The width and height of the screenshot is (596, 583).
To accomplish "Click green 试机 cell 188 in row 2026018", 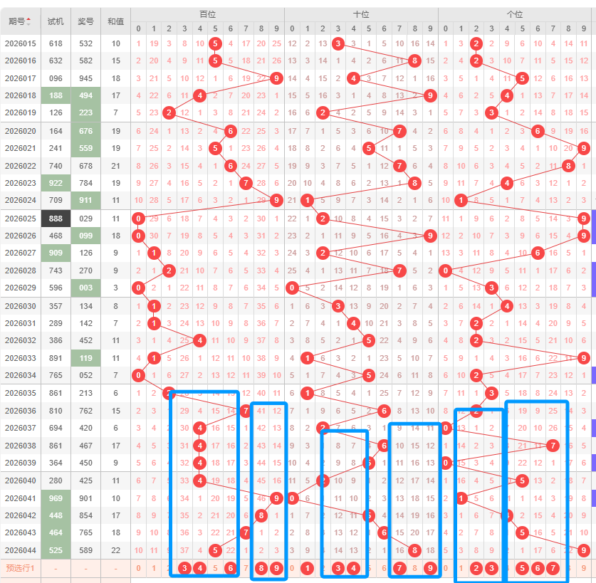I will tap(56, 95).
